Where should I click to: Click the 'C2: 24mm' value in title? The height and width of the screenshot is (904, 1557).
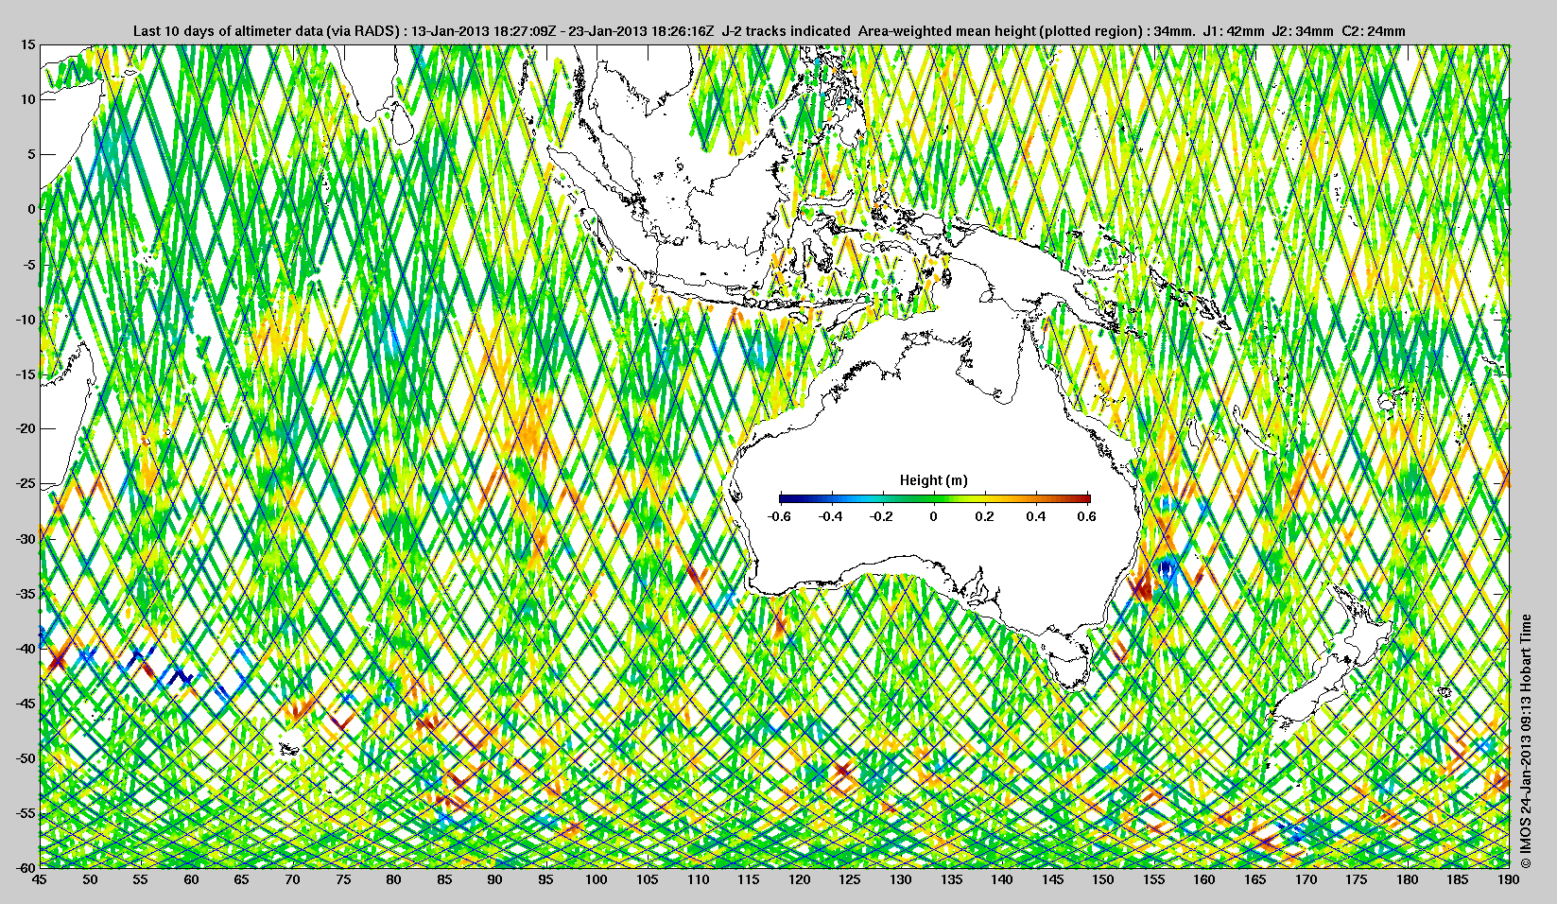[x=1374, y=31]
